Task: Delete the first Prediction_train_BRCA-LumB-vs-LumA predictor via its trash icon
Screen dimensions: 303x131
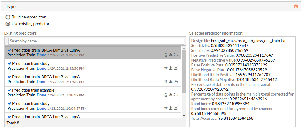Action: (x=166, y=55)
